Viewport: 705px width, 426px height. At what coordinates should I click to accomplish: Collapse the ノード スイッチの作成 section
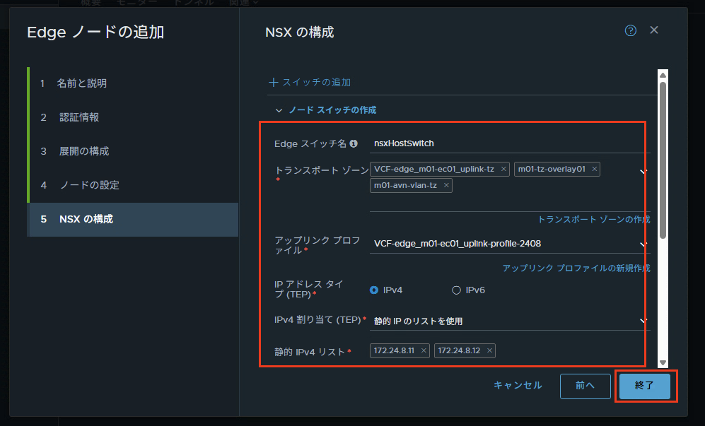[279, 110]
